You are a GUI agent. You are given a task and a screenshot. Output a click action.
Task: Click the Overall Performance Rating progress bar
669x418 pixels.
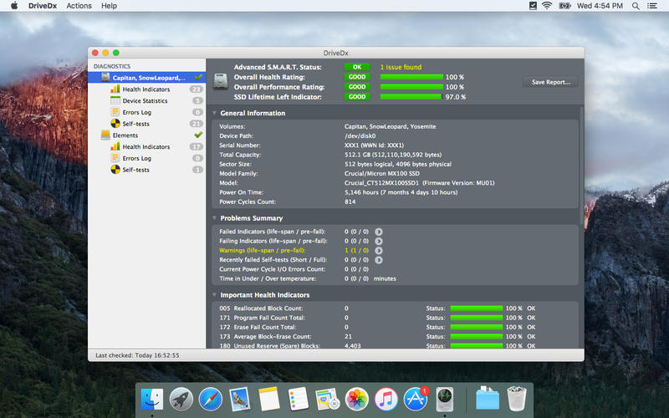pos(411,87)
